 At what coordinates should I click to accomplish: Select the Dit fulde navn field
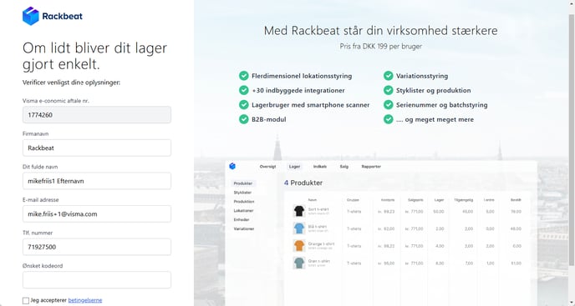pos(97,181)
